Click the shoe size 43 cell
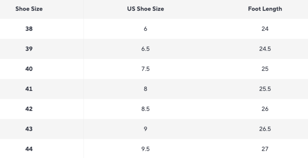 (x=29, y=129)
